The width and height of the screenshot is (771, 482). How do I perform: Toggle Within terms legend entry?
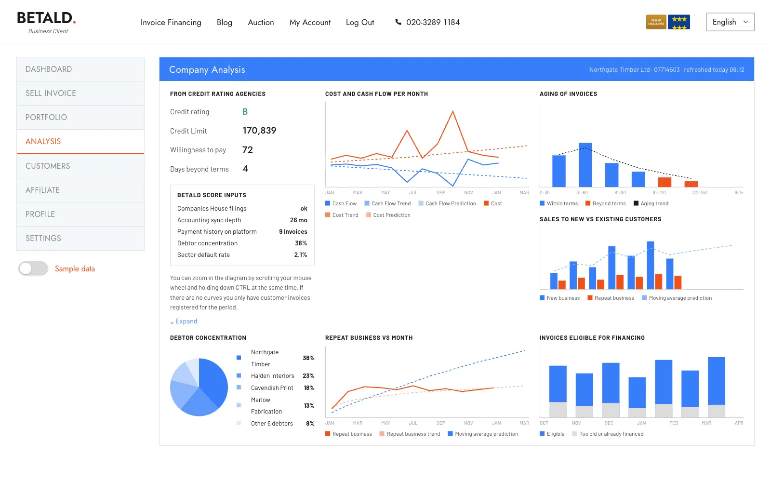pyautogui.click(x=558, y=203)
